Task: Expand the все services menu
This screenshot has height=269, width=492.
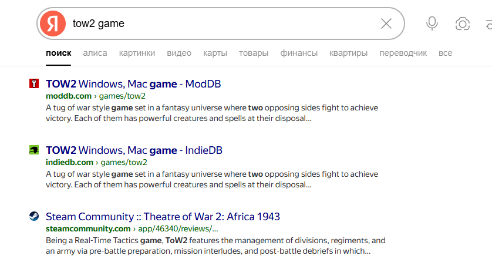Action: (445, 53)
